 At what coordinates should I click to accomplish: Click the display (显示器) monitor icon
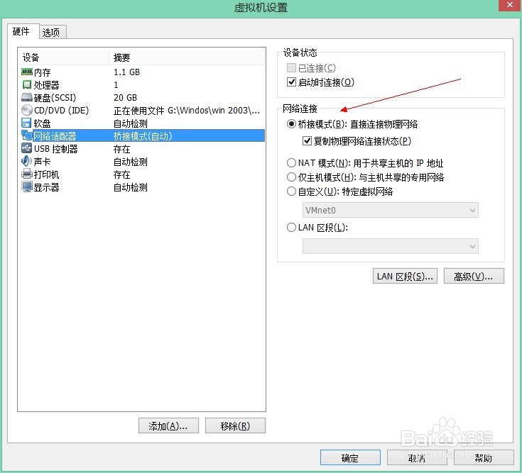[27, 187]
